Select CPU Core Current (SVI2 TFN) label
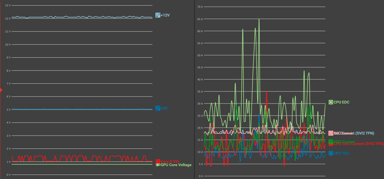This screenshot has width=384, height=179. [358, 144]
